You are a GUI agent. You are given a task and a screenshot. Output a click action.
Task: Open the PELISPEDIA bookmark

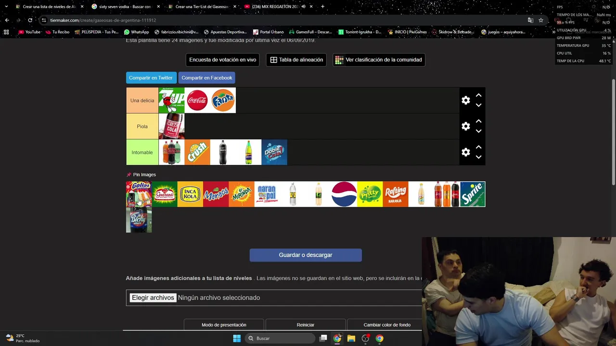coord(97,32)
